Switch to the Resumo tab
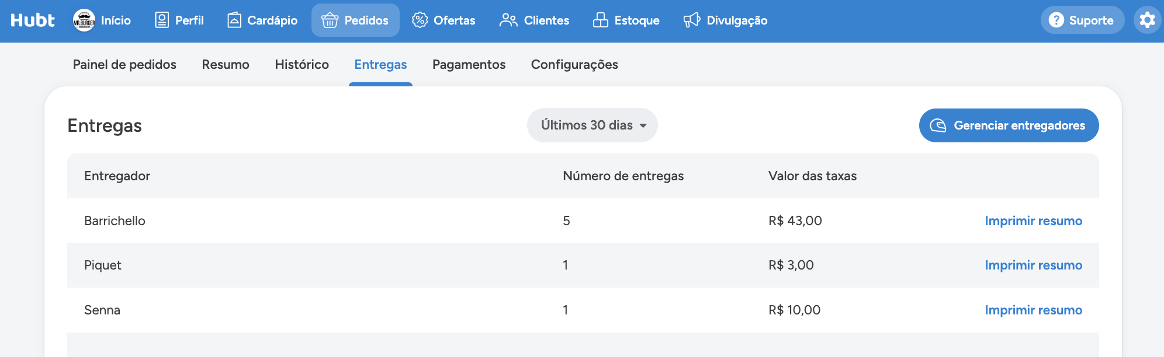 pos(226,64)
